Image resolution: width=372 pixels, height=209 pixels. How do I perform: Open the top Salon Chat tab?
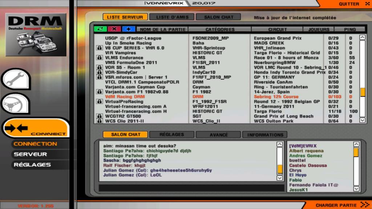(218, 17)
